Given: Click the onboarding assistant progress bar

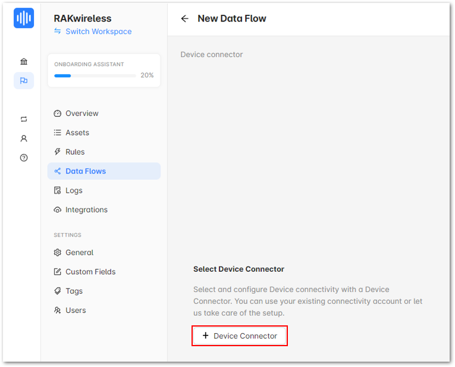Looking at the screenshot, I should point(95,76).
